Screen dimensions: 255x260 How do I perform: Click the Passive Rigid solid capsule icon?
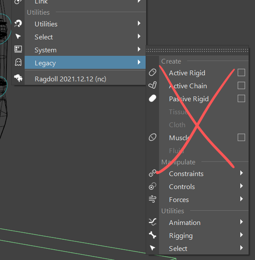tap(153, 98)
